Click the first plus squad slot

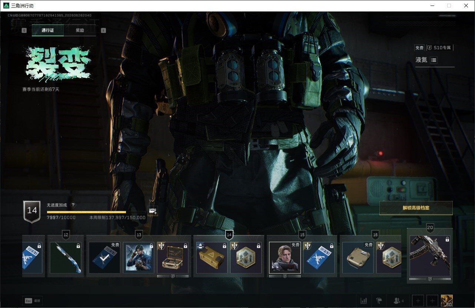(x=418, y=301)
